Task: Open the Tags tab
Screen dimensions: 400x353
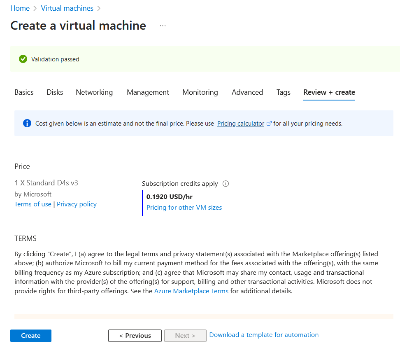Action: click(283, 92)
